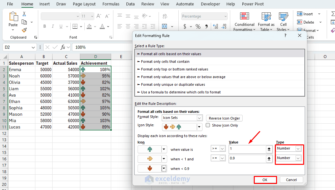Viewport: 335px width, 190px height.
Task: Open the Type dropdown for the value 1 rule
Action: click(x=298, y=149)
